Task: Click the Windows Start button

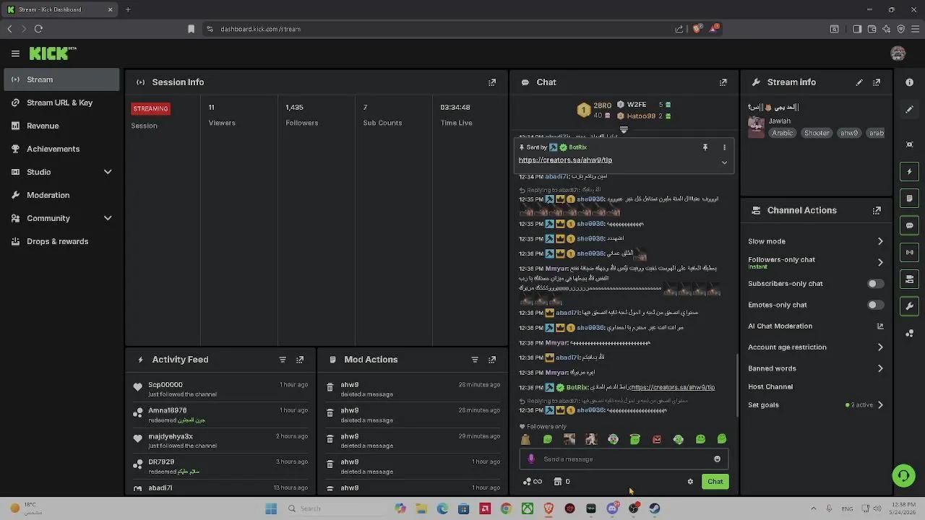Action: [271, 508]
